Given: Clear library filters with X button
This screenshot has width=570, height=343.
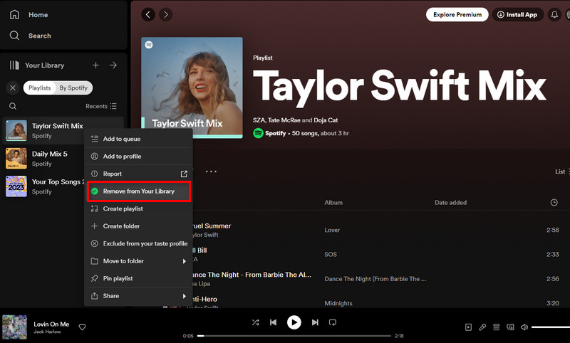Looking at the screenshot, I should [x=13, y=88].
